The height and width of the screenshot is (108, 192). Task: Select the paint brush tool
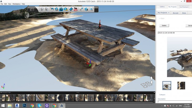pyautogui.click(x=81, y=9)
